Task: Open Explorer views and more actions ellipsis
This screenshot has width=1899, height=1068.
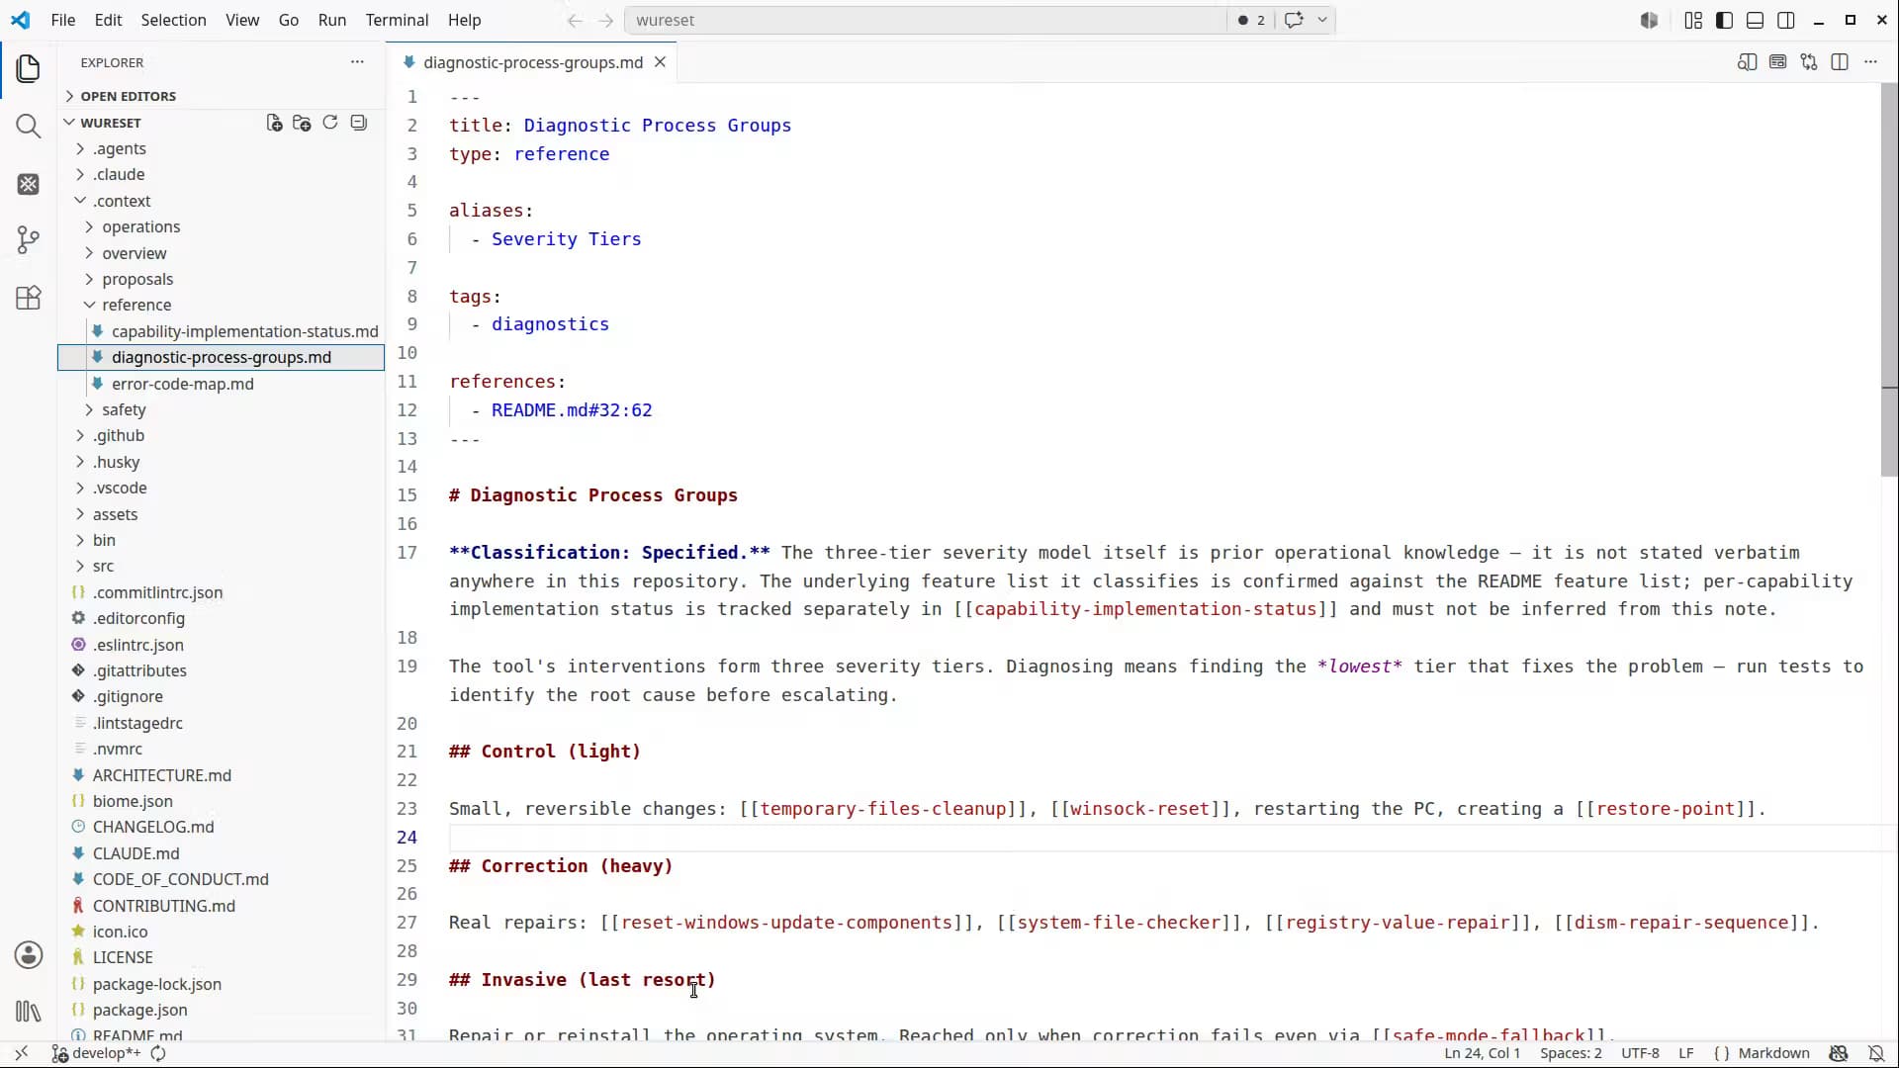Action: tap(357, 62)
